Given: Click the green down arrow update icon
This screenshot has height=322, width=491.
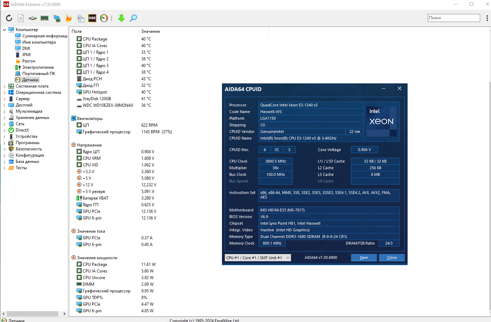Looking at the screenshot, I should coord(121,18).
